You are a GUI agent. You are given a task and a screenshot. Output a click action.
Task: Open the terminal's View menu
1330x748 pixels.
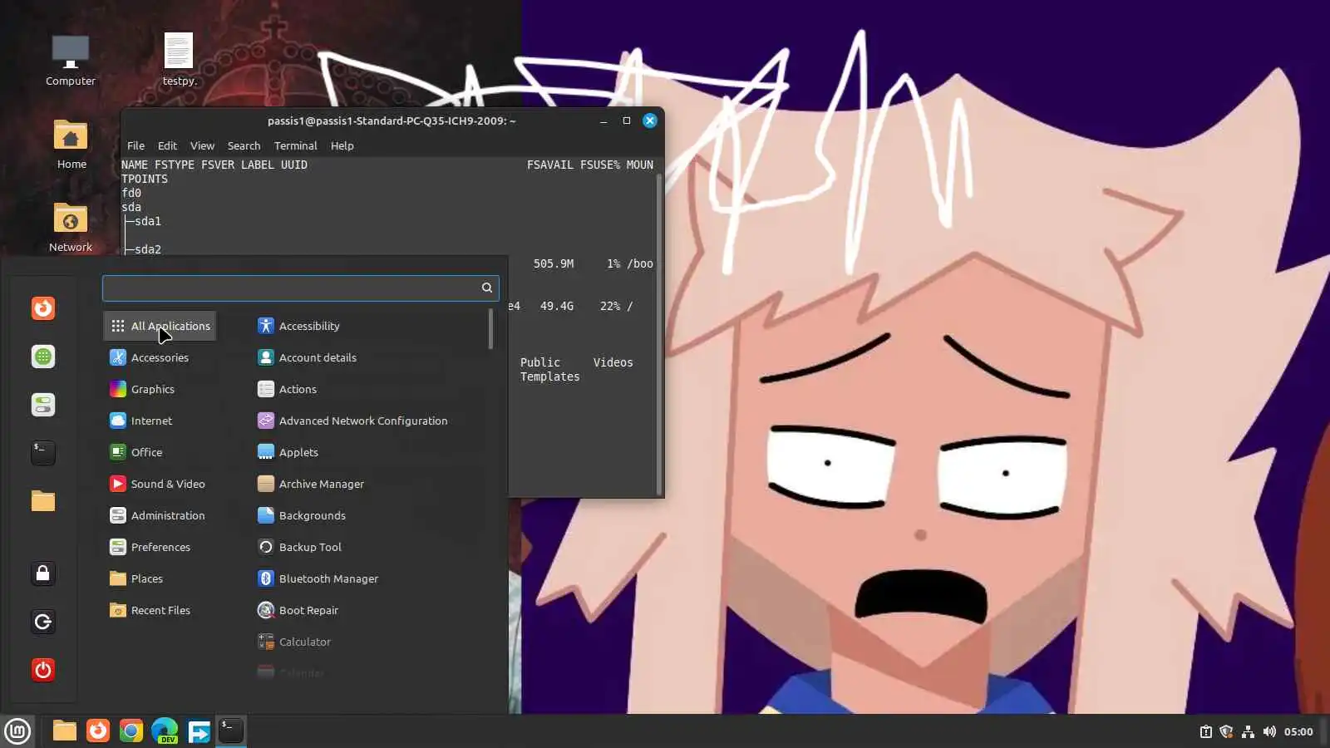[202, 145]
